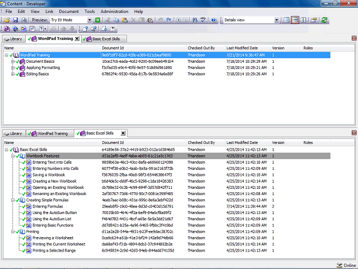The height and width of the screenshot is (269, 358).
Task: Click the Undo arrow icon
Action: pos(161,20)
